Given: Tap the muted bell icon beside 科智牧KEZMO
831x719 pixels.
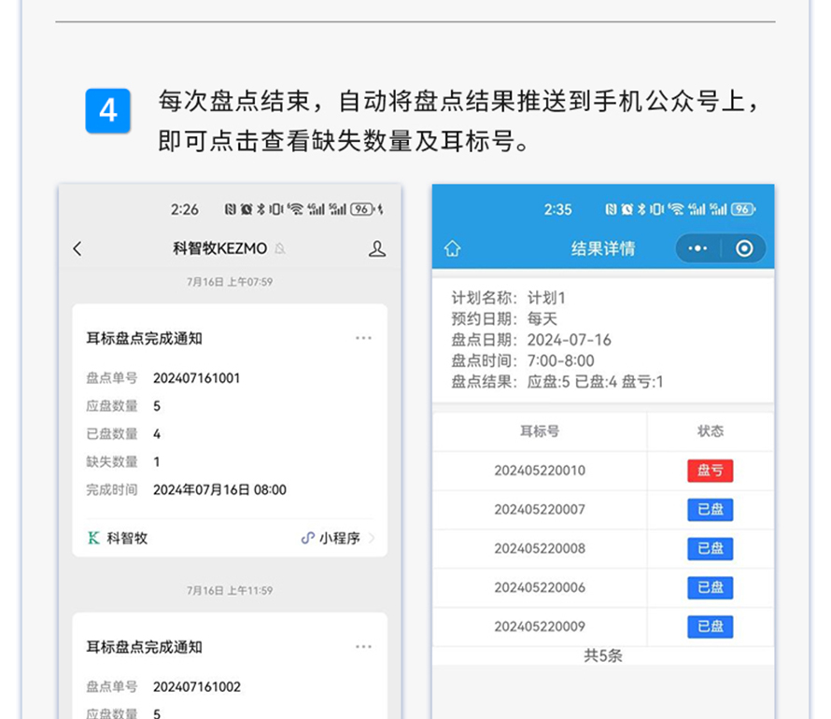Looking at the screenshot, I should [x=280, y=249].
